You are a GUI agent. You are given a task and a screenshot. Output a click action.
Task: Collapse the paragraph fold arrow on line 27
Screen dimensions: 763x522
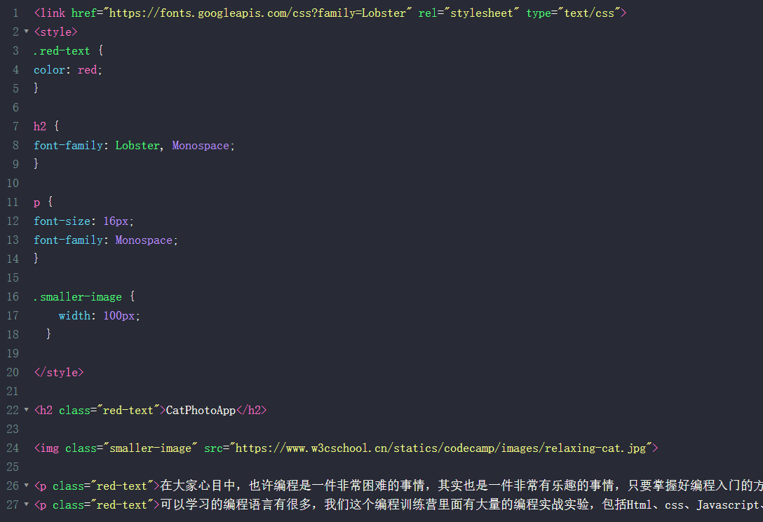[x=26, y=504]
